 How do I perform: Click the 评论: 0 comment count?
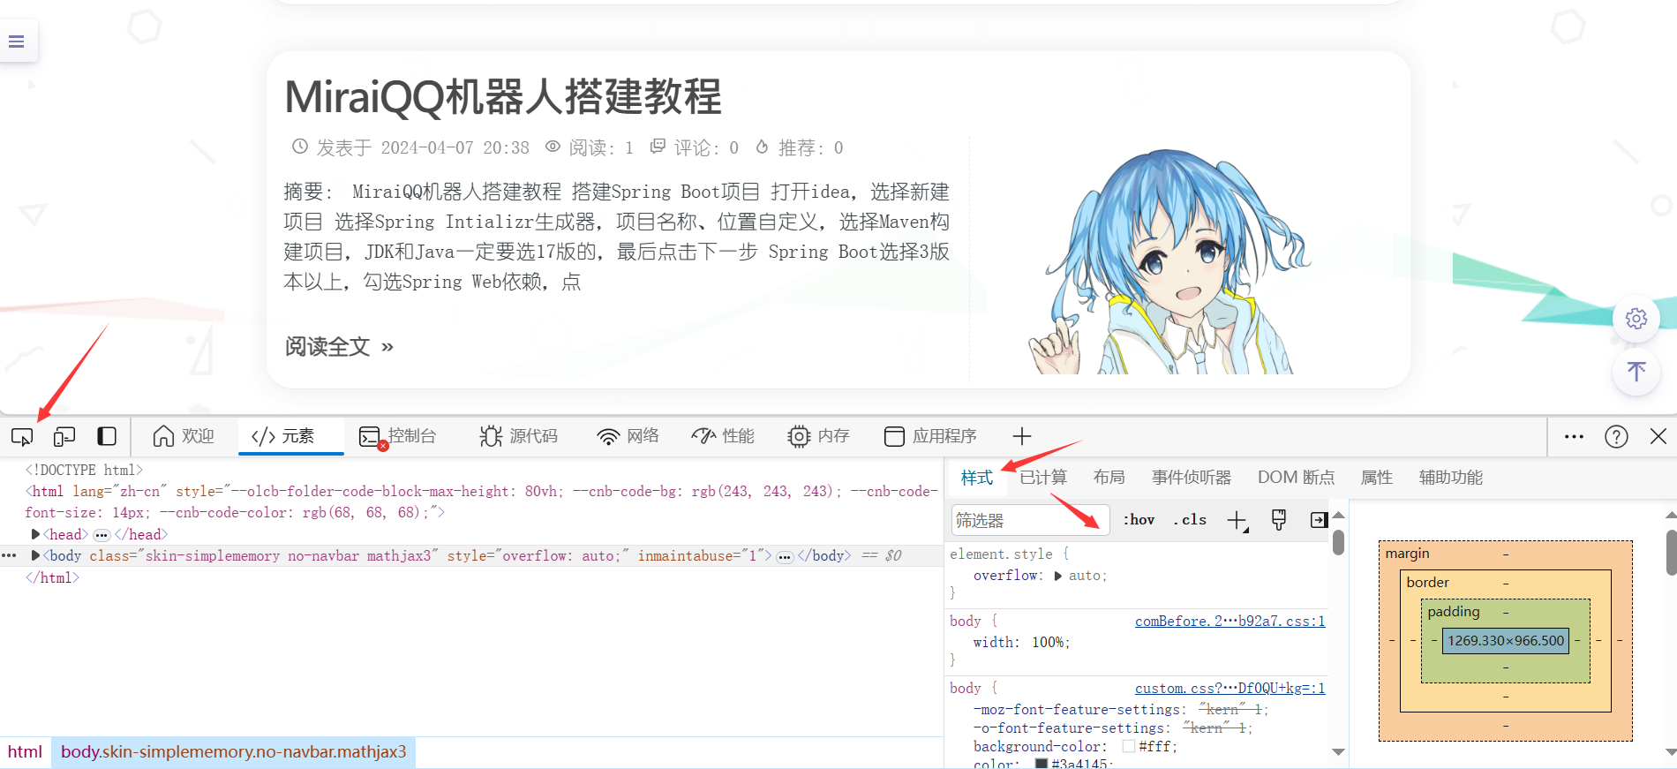pos(695,147)
